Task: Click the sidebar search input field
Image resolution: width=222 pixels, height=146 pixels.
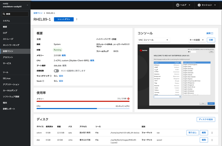Action: point(15,14)
